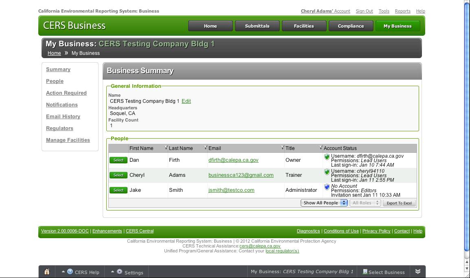The image size is (470, 278).
Task: Open Version 2.00.0006-DOC footer link
Action: [65, 231]
